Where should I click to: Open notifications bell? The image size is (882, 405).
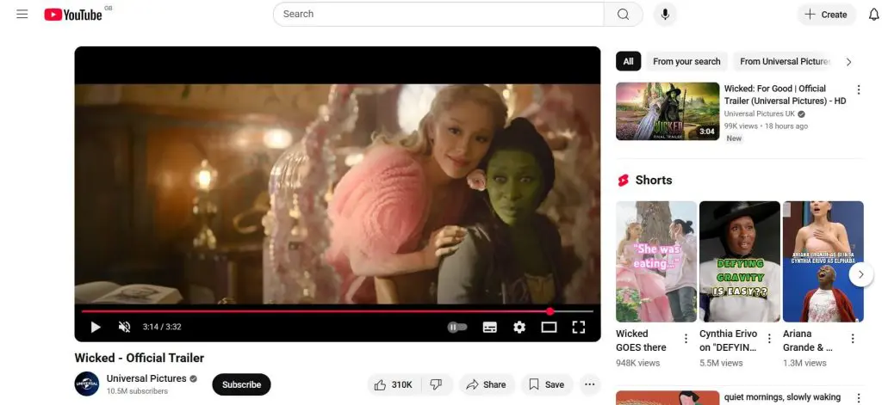pos(873,15)
